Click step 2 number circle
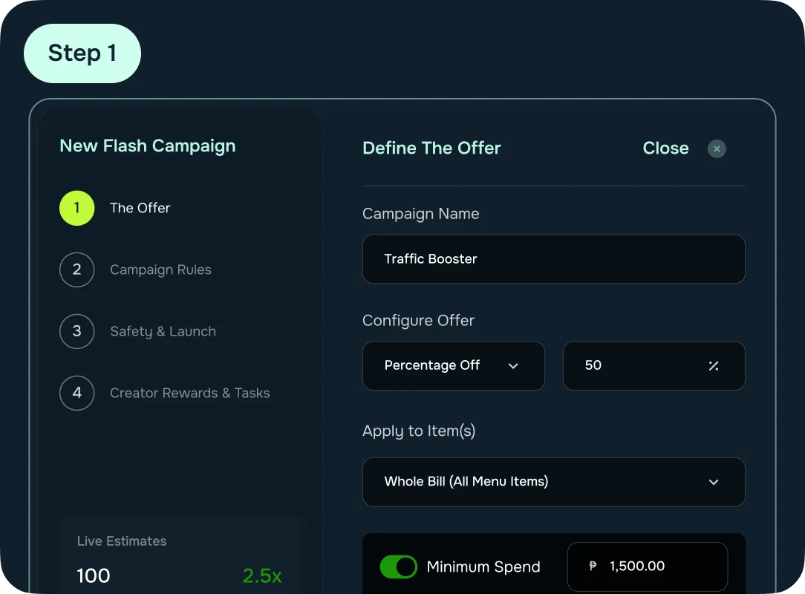The height and width of the screenshot is (594, 805). (x=77, y=270)
